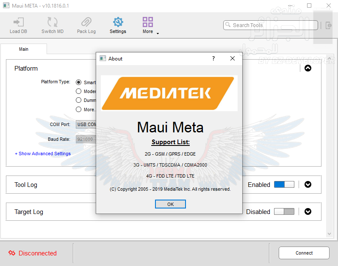Toggle the Target Log Disabled switch
This screenshot has height=266, width=338.
(x=284, y=211)
